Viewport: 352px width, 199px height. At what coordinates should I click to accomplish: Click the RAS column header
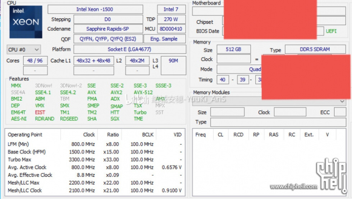pos(274,135)
